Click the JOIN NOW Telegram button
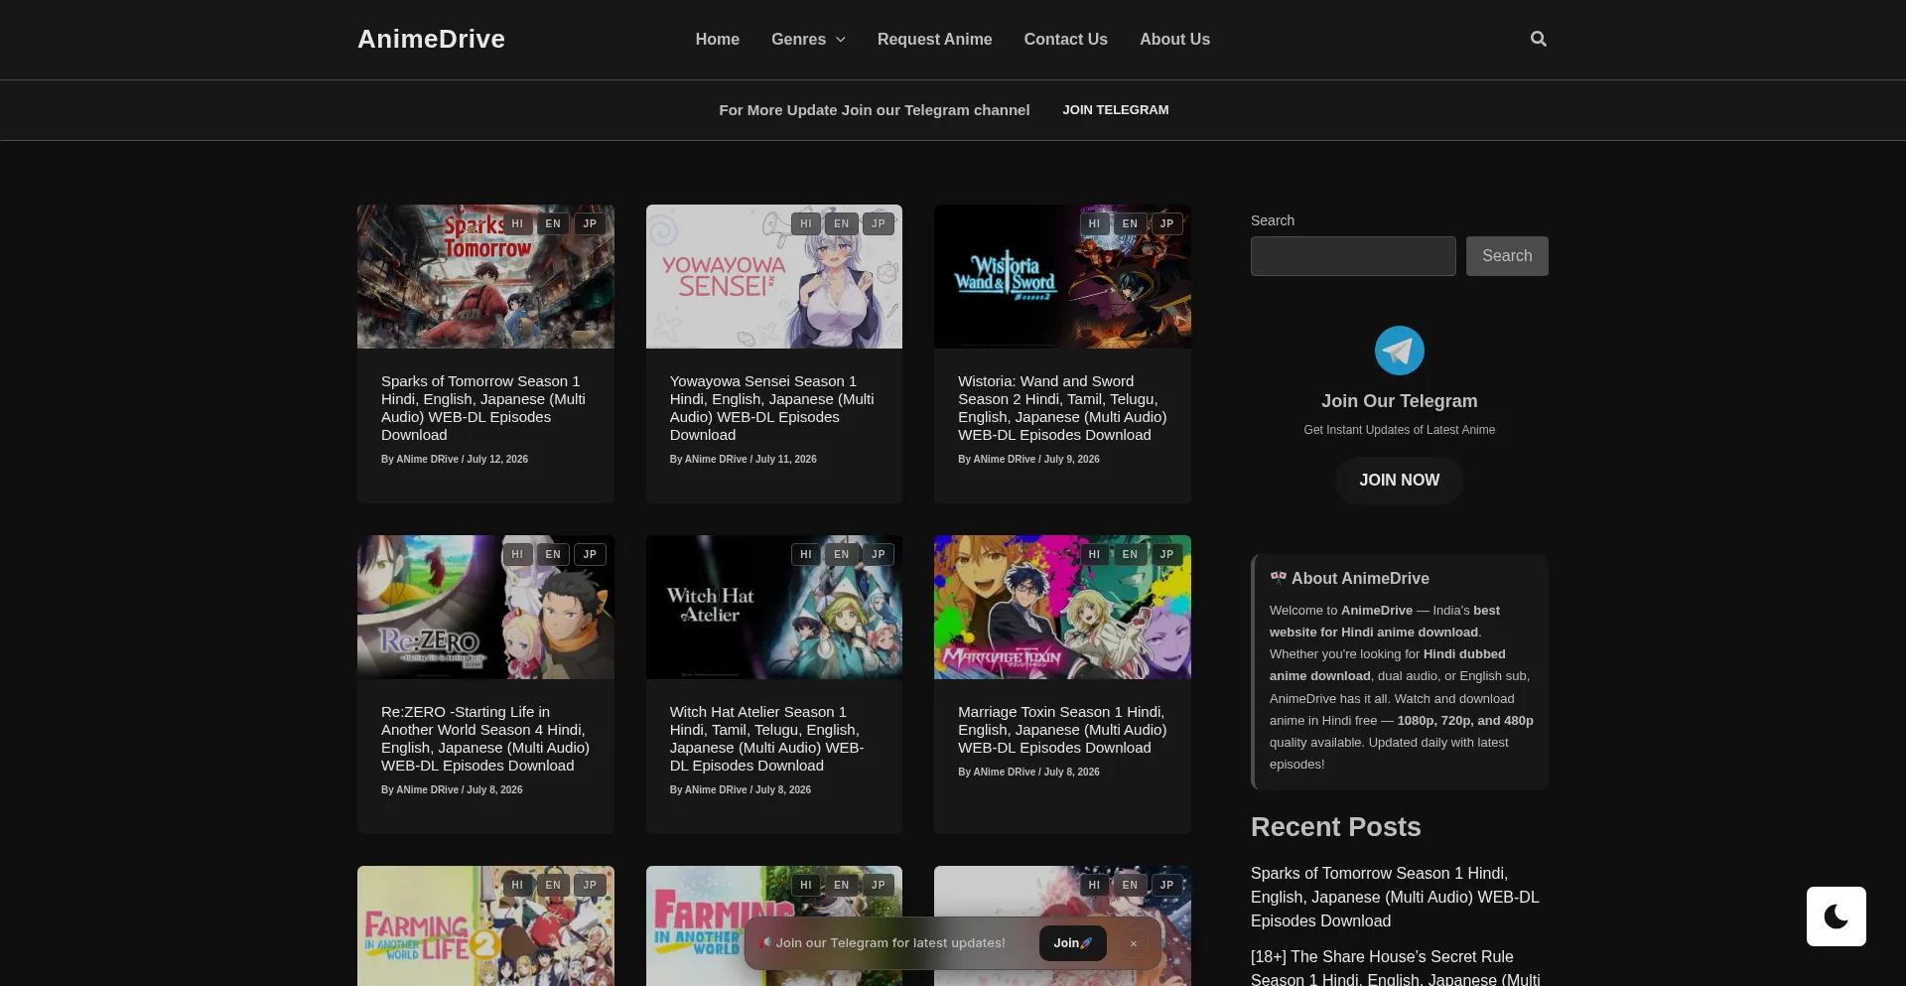1906x986 pixels. (x=1399, y=481)
